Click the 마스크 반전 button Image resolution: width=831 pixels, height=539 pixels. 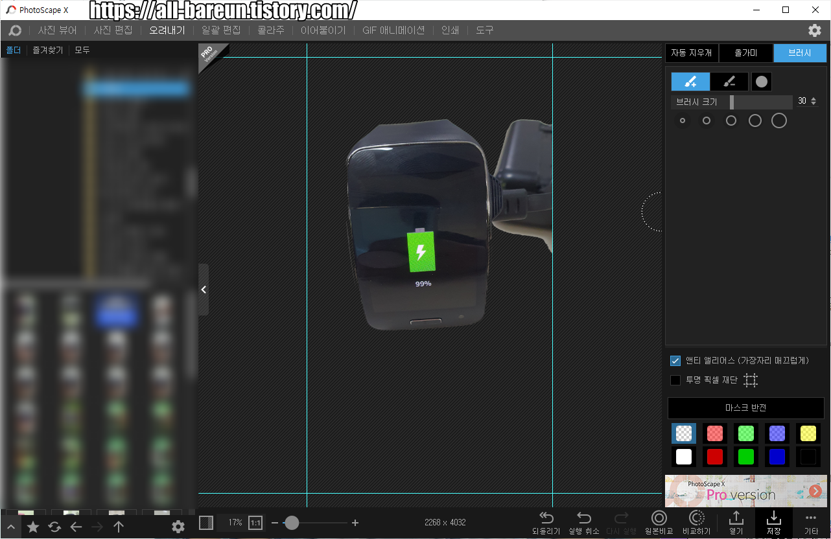pyautogui.click(x=746, y=408)
